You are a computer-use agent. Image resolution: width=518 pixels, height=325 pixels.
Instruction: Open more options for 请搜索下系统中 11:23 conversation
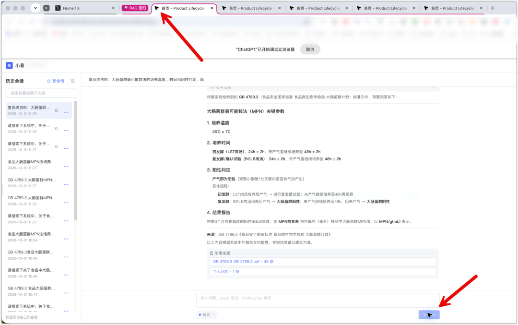(66, 221)
